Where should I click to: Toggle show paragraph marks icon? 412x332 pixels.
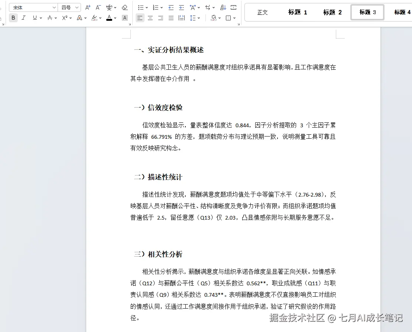click(233, 8)
